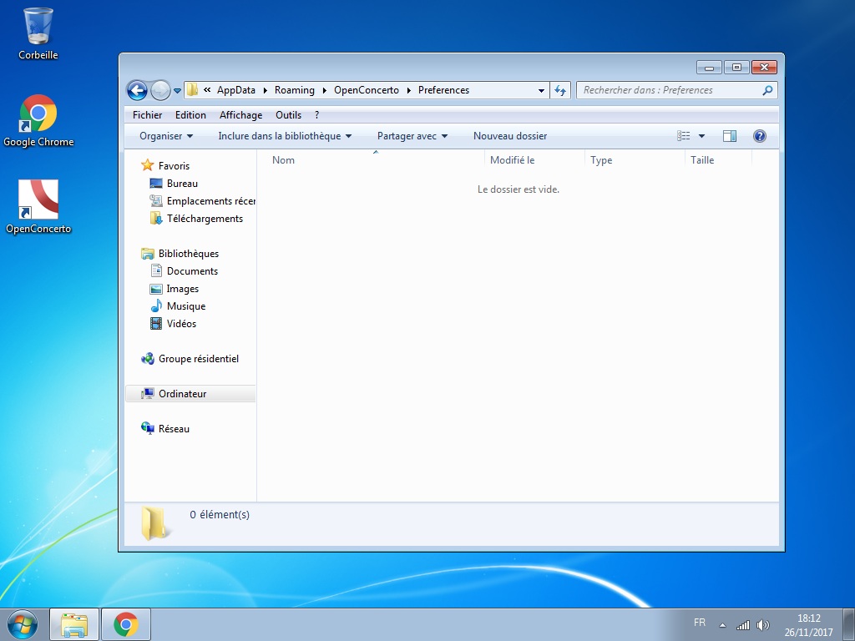855x641 pixels.
Task: Click the Réseau network icon
Action: coord(147,428)
